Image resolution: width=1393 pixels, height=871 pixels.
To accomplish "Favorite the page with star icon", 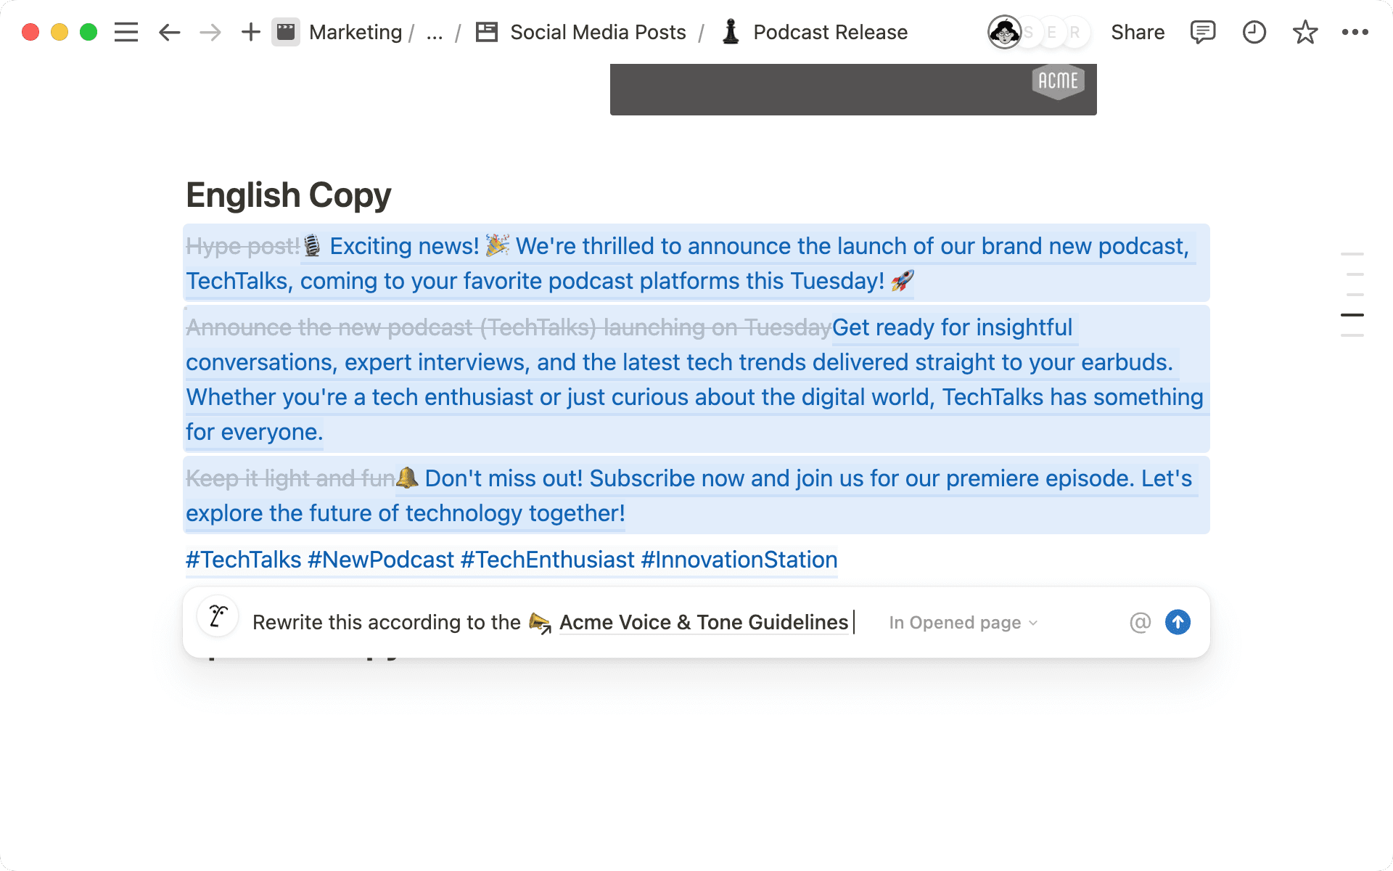I will coord(1304,32).
